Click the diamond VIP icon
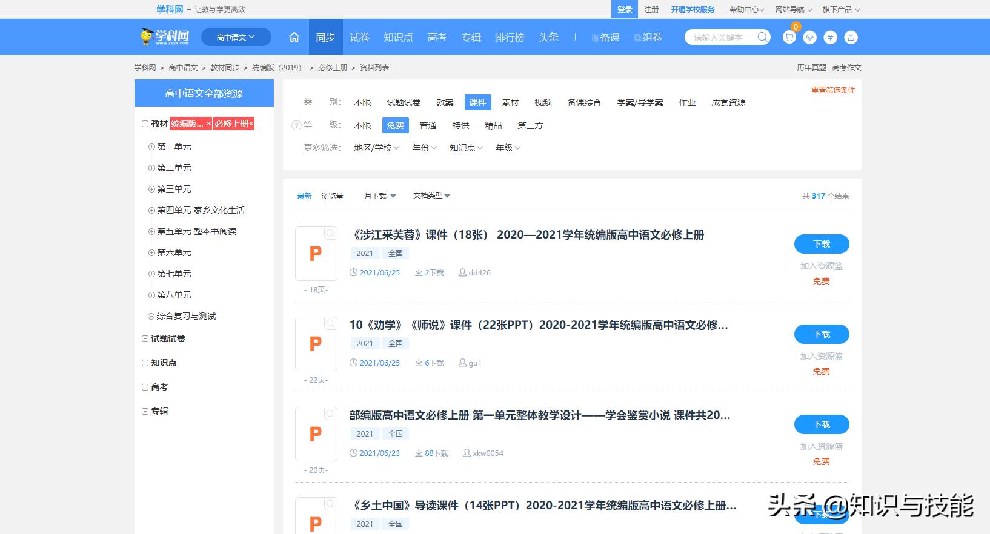990x534 pixels. pos(809,38)
